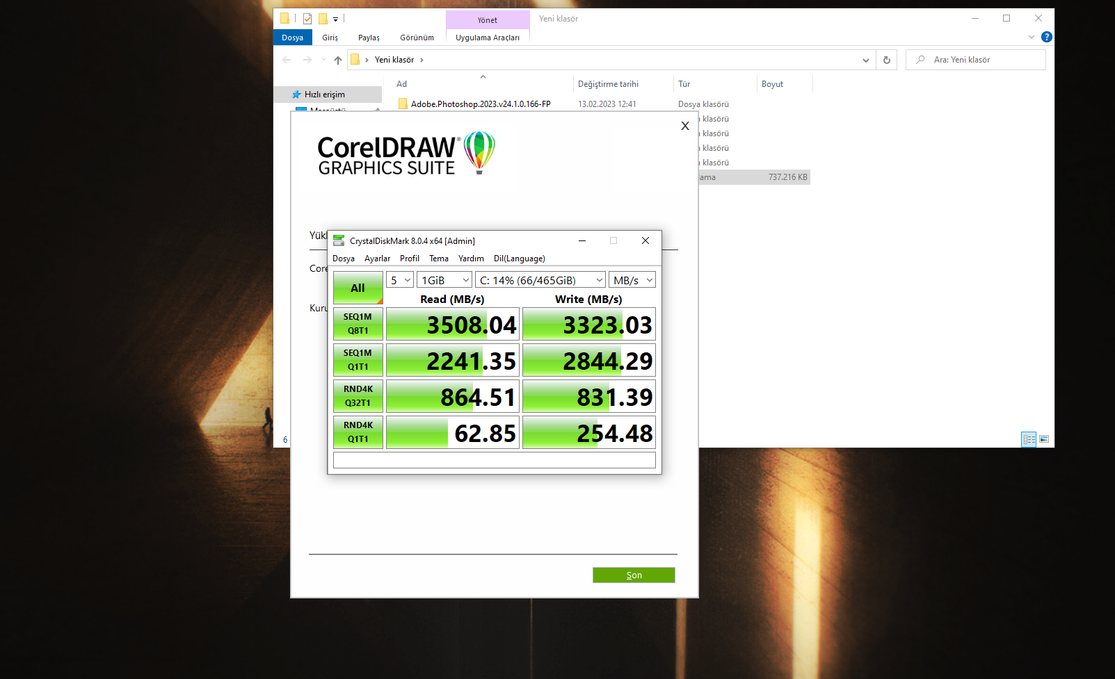Open the recent locations dropdown arrow
Image resolution: width=1115 pixels, height=679 pixels.
pos(323,60)
